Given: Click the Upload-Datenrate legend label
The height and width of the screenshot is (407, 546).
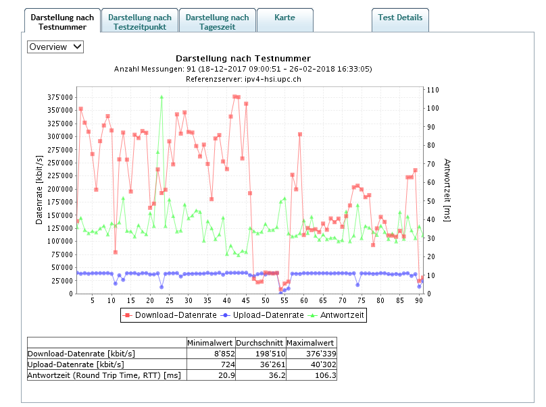Looking at the screenshot, I should [266, 315].
